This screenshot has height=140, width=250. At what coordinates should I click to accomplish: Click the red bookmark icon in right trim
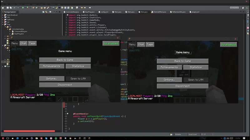[248, 28]
